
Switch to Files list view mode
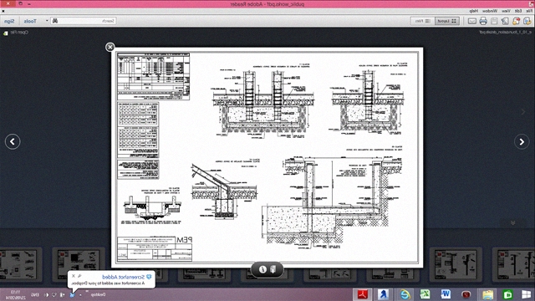pyautogui.click(x=423, y=21)
